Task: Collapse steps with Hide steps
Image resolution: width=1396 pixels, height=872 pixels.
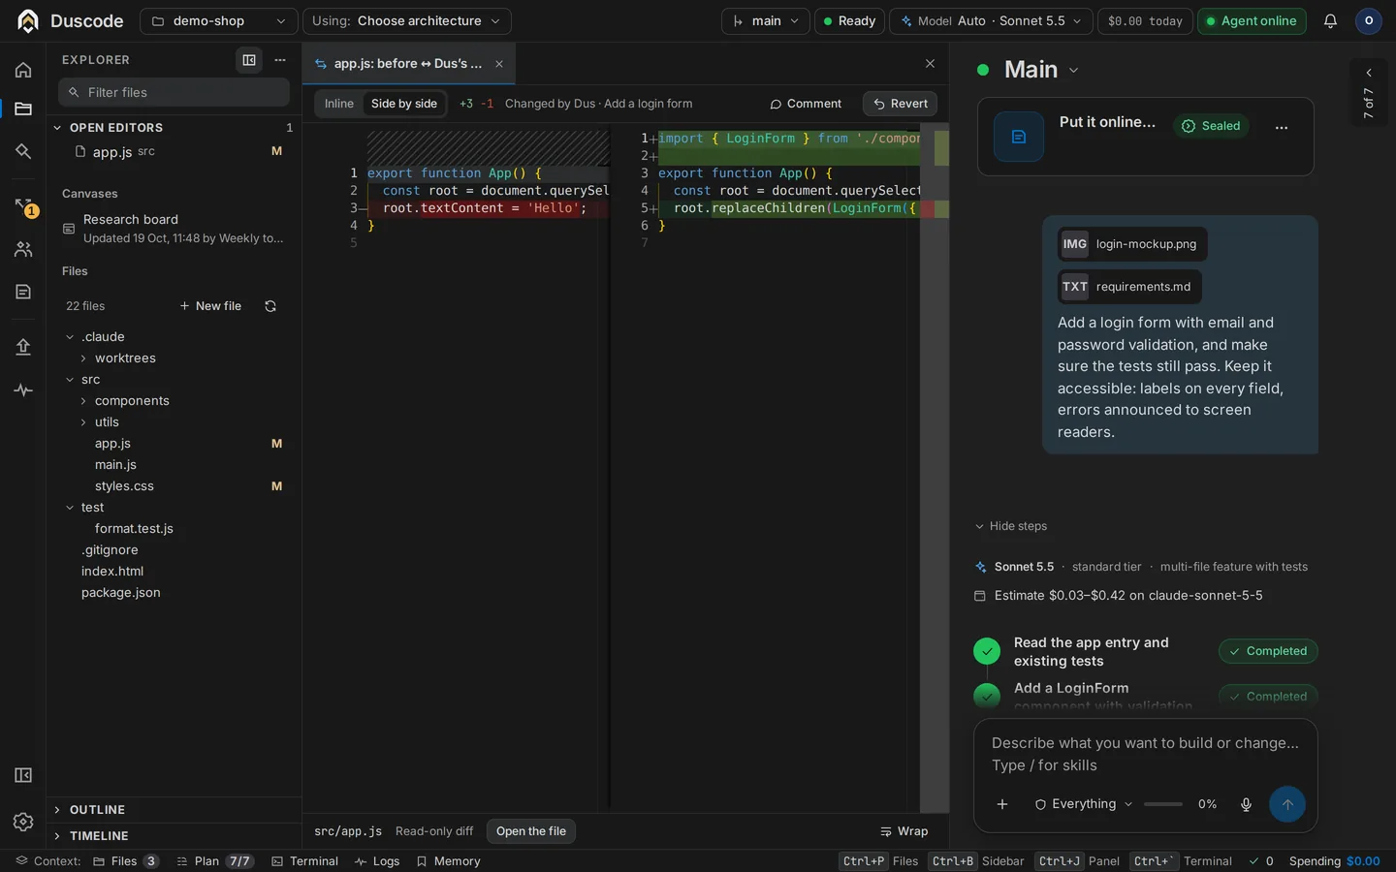Action: [x=1010, y=526]
